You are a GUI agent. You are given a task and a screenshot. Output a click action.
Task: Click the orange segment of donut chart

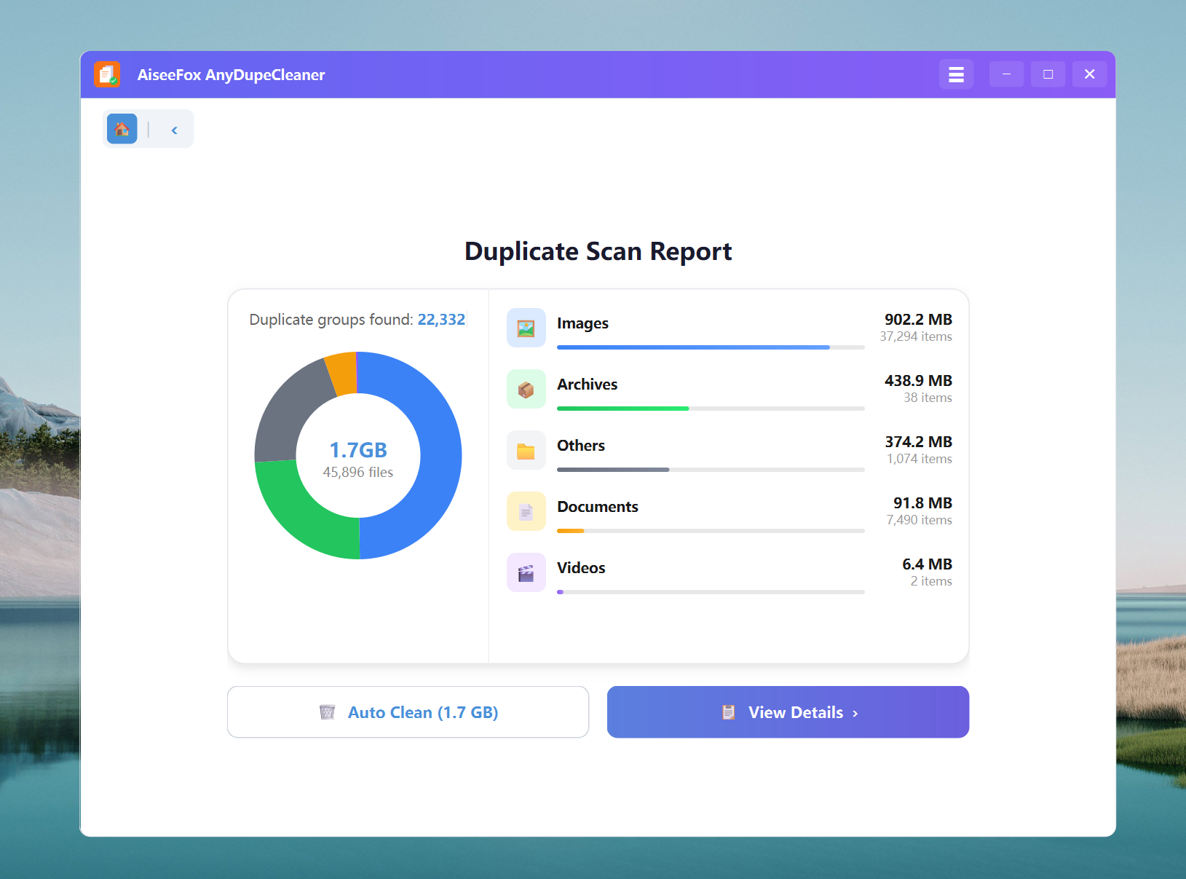(x=342, y=373)
